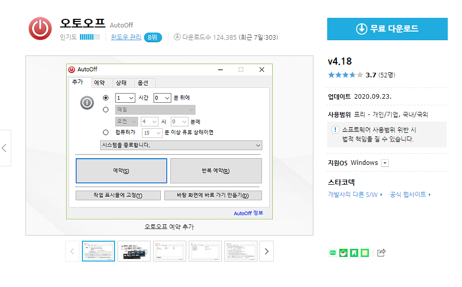Click the star rating 3.7 stars
The image size is (462, 287).
click(345, 75)
